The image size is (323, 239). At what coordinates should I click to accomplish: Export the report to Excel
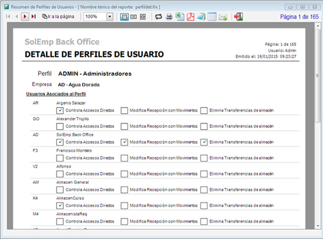(x=179, y=17)
